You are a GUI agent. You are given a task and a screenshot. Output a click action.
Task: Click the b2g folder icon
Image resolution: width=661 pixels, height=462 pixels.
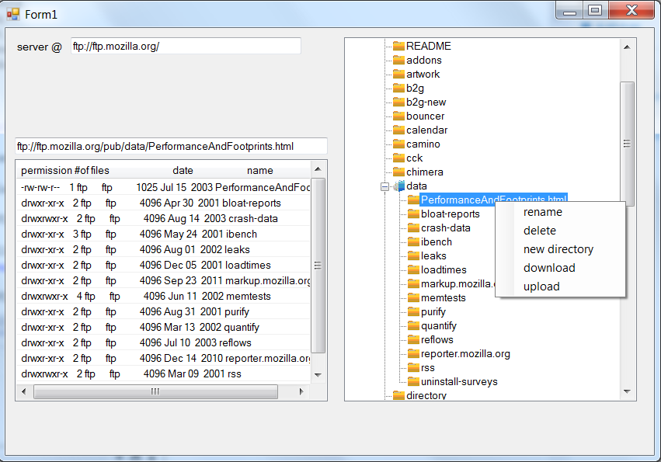398,88
